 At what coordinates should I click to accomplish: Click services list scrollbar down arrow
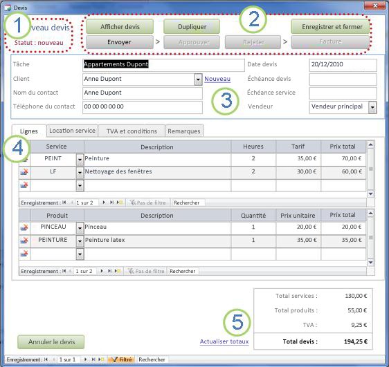point(370,194)
